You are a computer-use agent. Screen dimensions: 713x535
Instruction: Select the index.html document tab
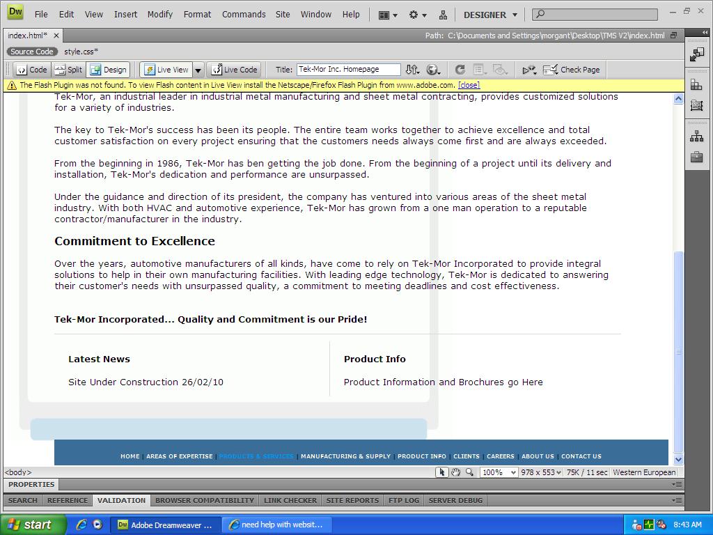tap(28, 36)
